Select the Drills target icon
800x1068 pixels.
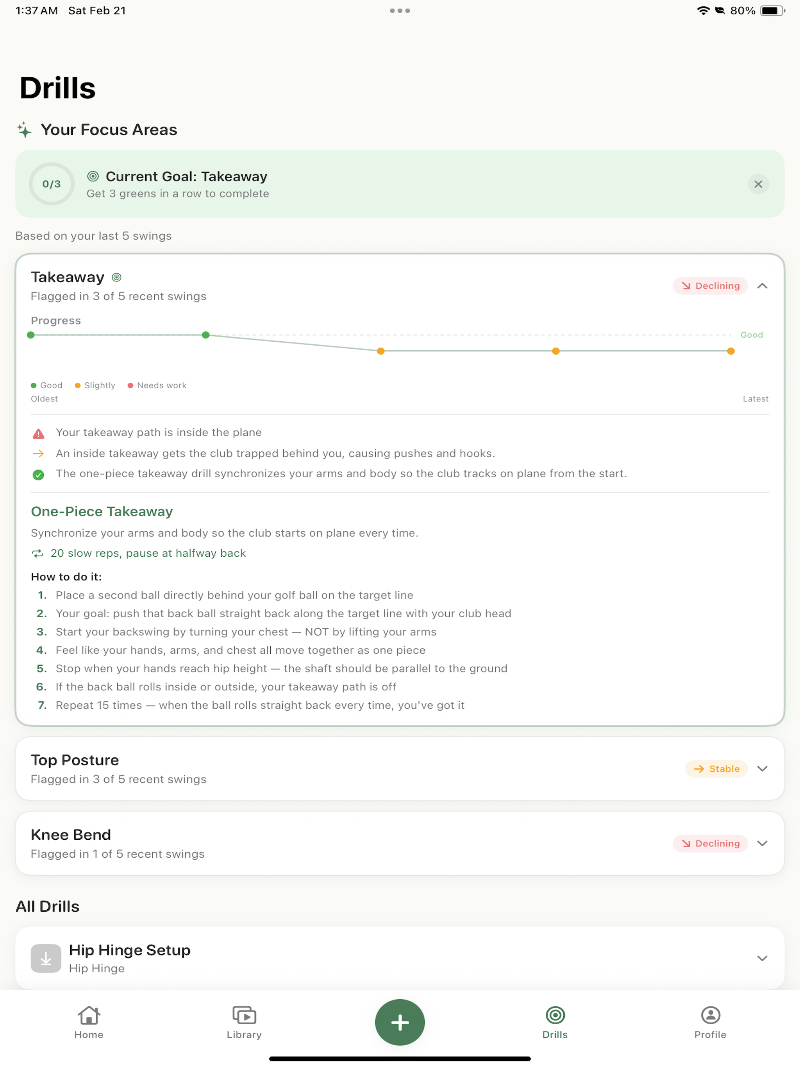pyautogui.click(x=555, y=1014)
